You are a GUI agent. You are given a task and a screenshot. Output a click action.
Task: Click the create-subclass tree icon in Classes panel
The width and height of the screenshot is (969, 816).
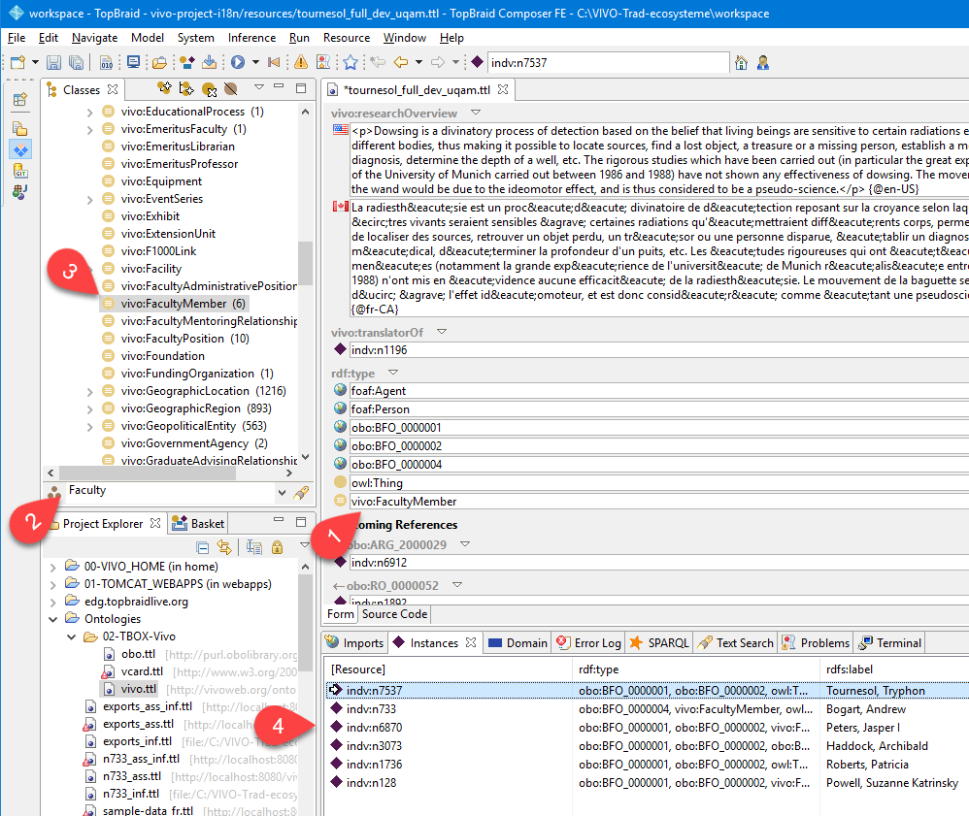[186, 89]
